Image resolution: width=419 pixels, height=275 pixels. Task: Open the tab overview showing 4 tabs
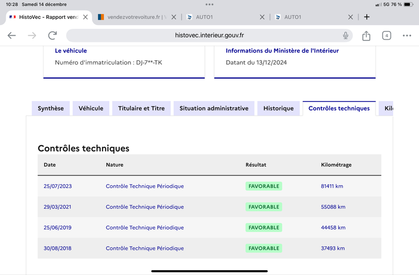coord(387,36)
